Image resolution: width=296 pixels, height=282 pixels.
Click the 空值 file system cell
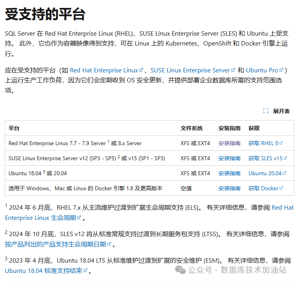[186, 188]
